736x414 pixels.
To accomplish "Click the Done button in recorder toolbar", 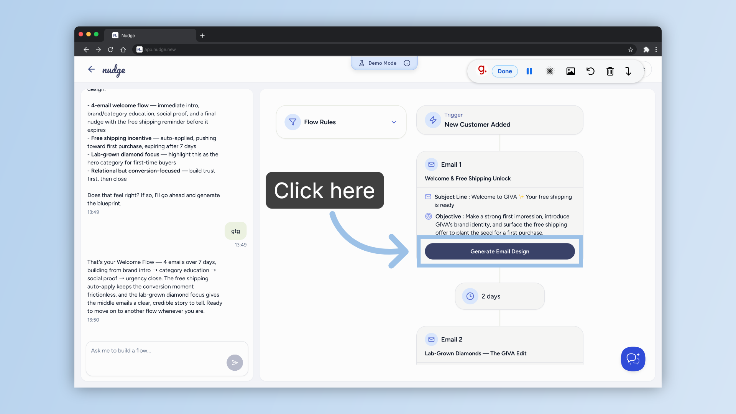I will click(504, 71).
